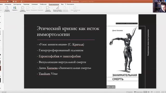Click Примечания comments button in status bar

point(139,92)
